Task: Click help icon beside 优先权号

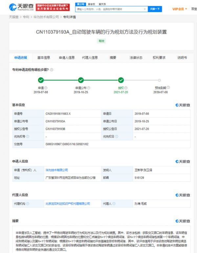Action: (28, 137)
